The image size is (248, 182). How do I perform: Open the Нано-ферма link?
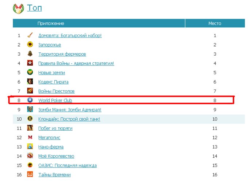pos(51,147)
